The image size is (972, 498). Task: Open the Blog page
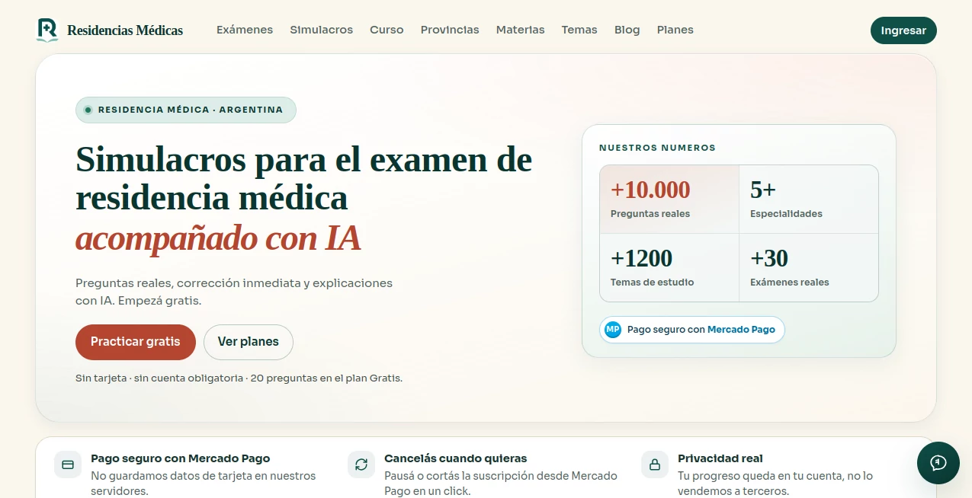627,30
